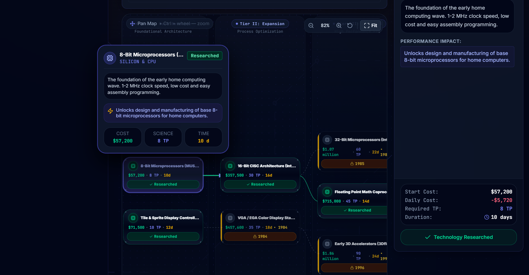Click the Researched button on Tile & Sprite node

pyautogui.click(x=163, y=237)
